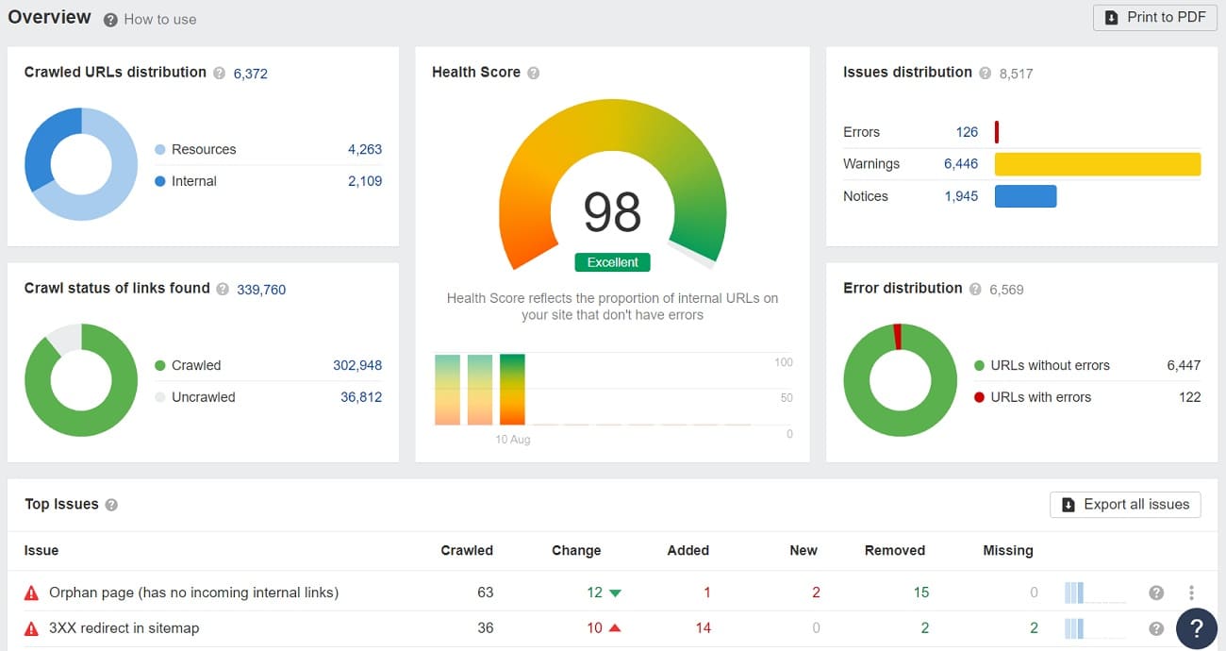Click the Print to PDF button
The height and width of the screenshot is (651, 1226).
tap(1154, 17)
